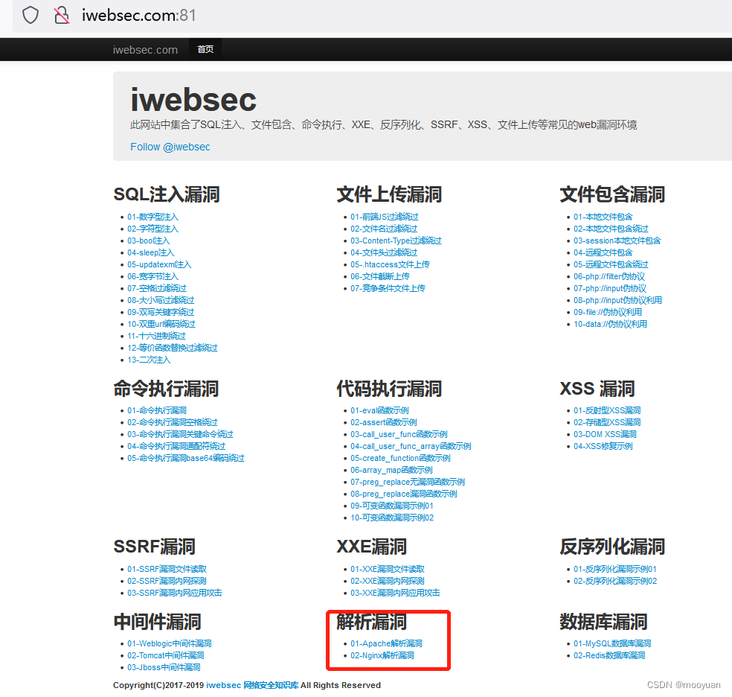Open 01-Apache解析漏洞 link
The height and width of the screenshot is (697, 732).
387,643
